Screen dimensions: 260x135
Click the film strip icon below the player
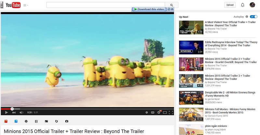click(36, 121)
